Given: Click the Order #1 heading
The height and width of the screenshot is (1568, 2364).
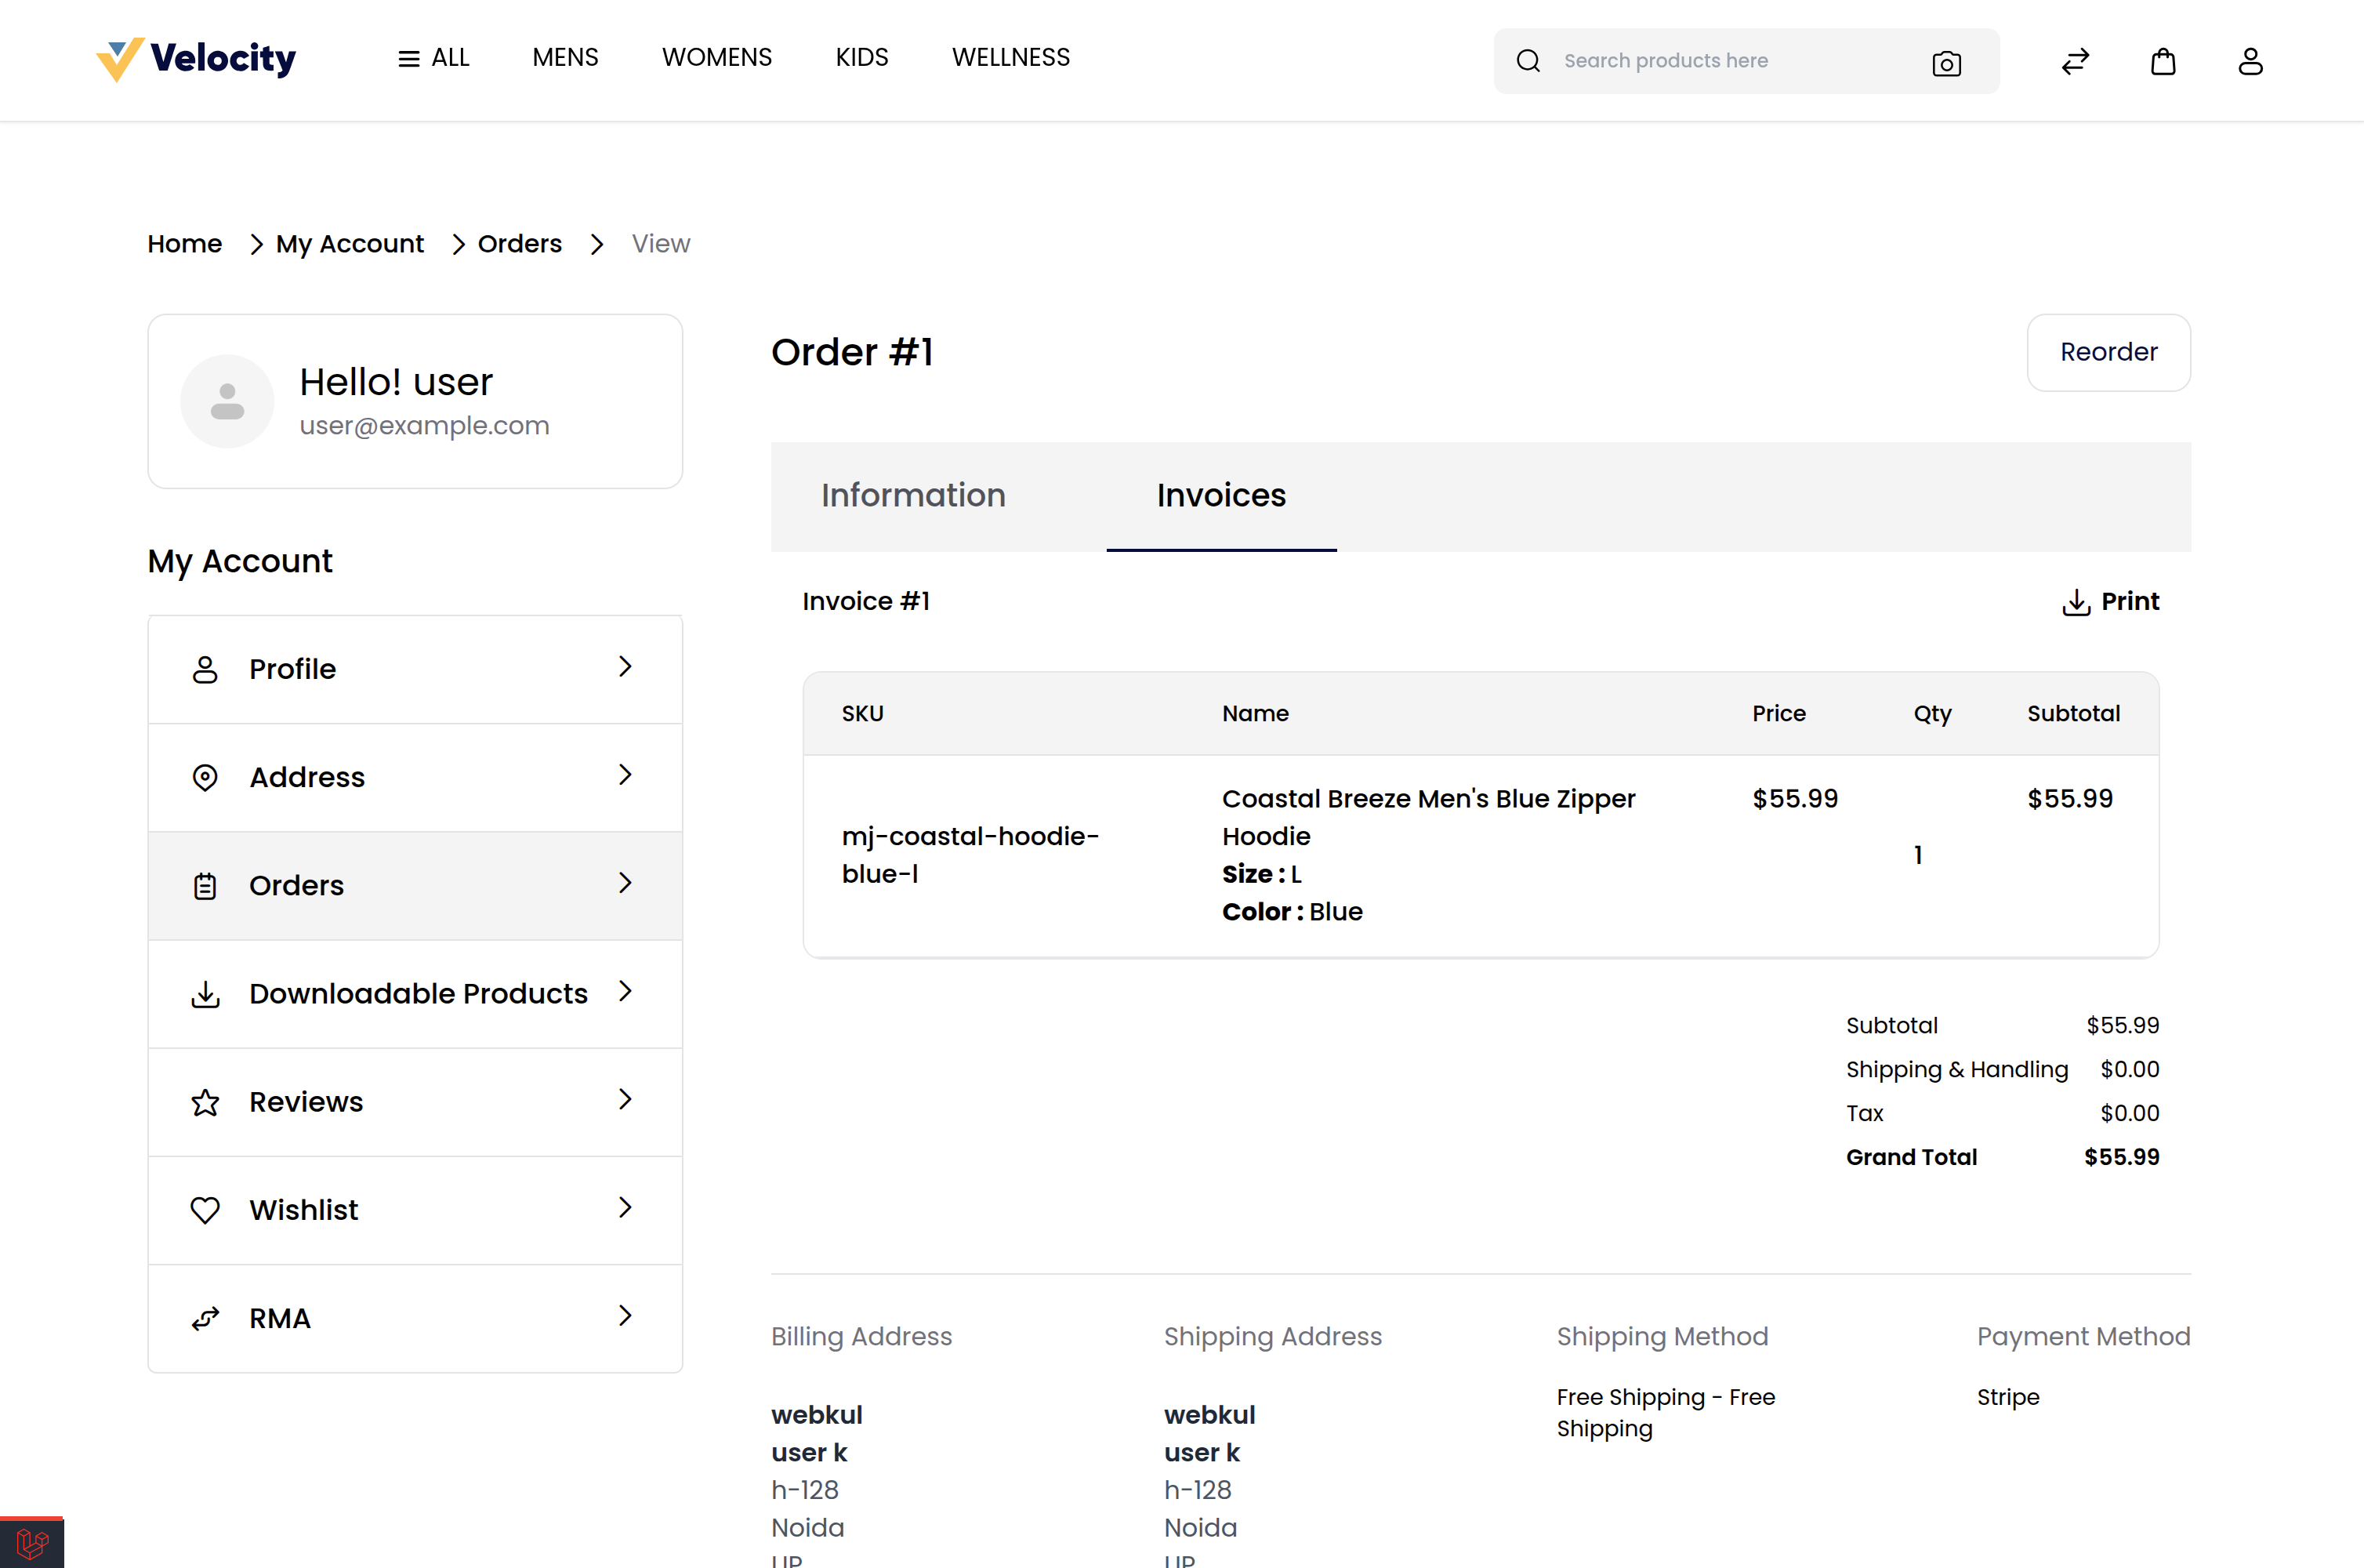Looking at the screenshot, I should pyautogui.click(x=852, y=352).
